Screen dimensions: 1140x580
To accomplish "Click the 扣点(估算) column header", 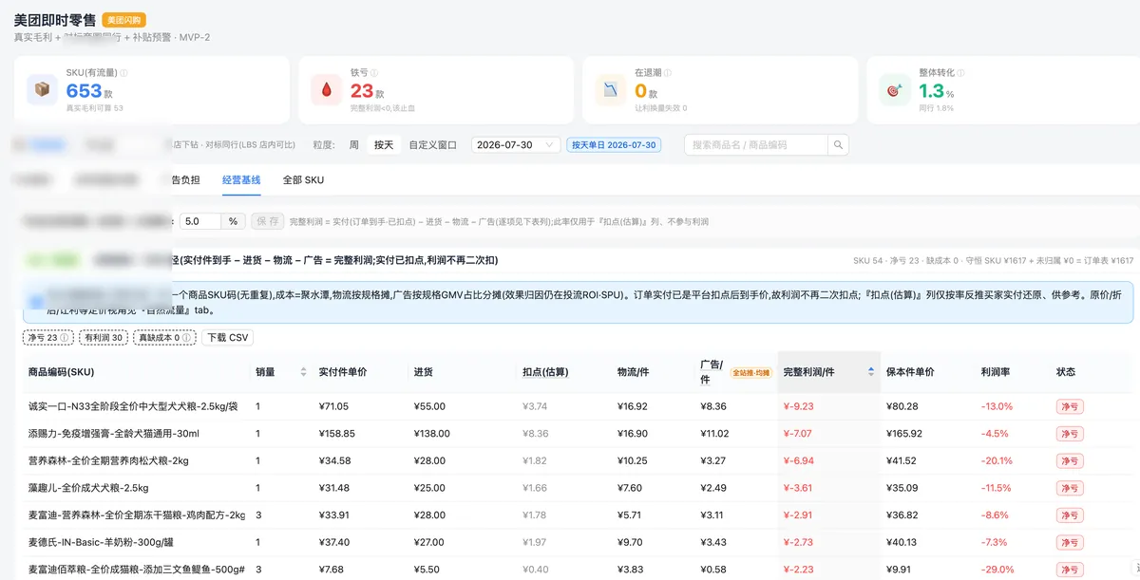I will click(x=545, y=372).
